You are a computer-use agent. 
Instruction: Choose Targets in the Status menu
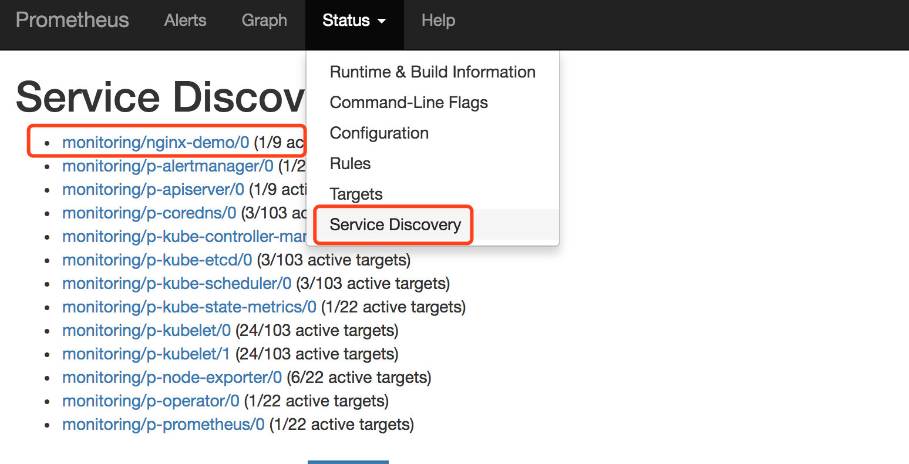433,194
